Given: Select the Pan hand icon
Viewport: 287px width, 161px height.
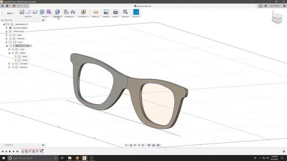Looking at the screenshot, I should [x=135, y=145].
